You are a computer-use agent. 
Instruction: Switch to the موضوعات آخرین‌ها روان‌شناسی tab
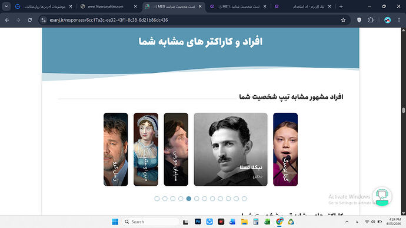(44, 6)
